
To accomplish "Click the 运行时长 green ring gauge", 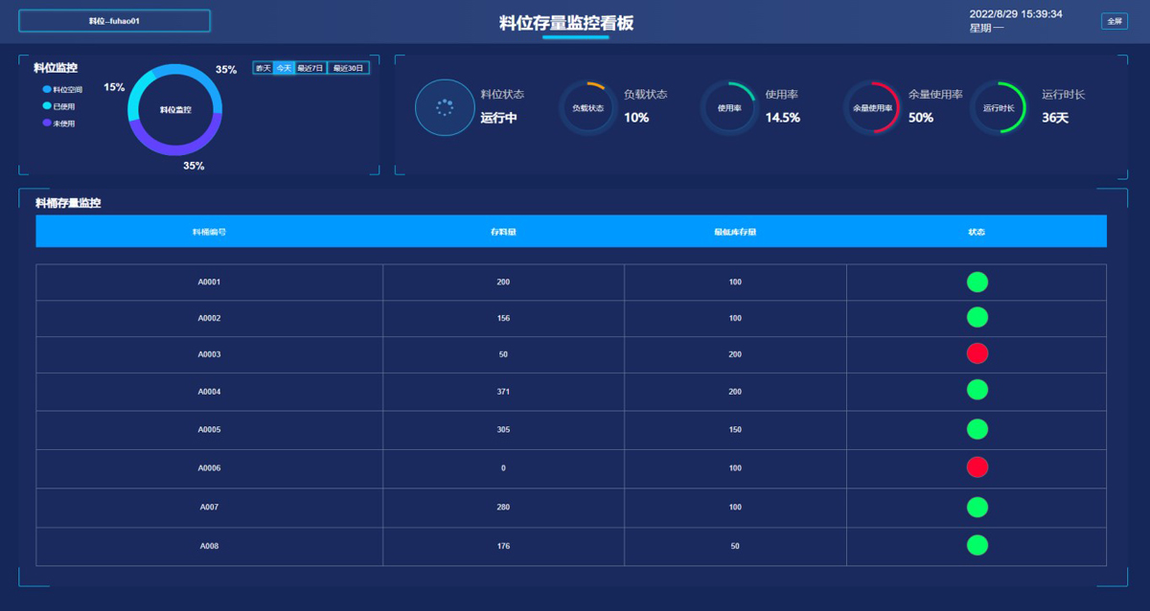I will (x=998, y=108).
